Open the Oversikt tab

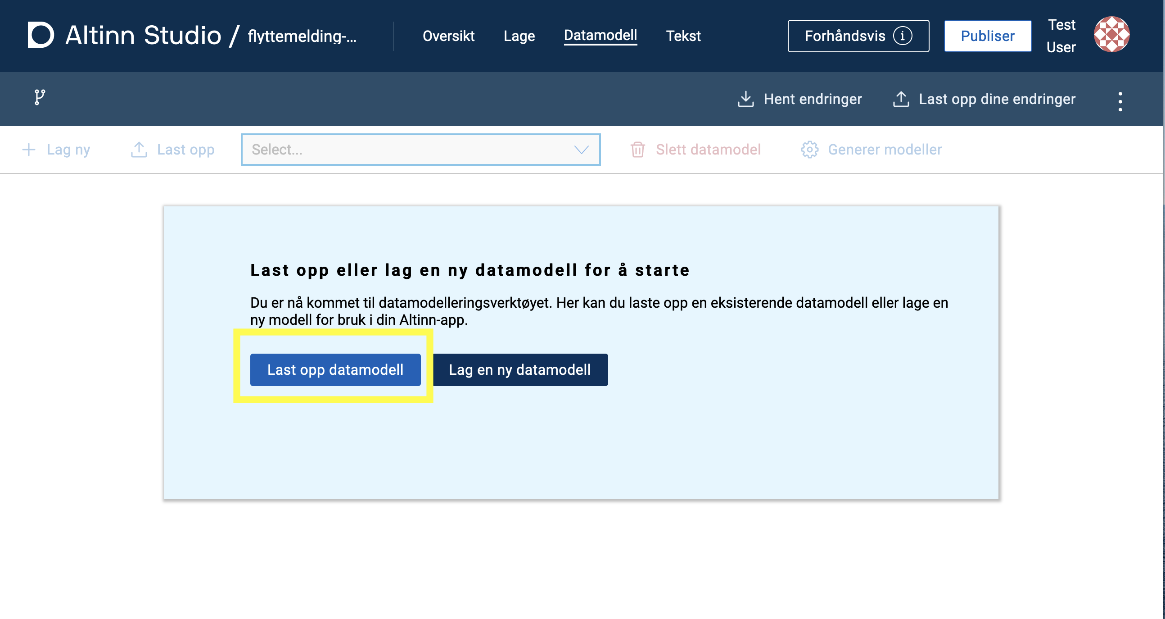click(448, 36)
